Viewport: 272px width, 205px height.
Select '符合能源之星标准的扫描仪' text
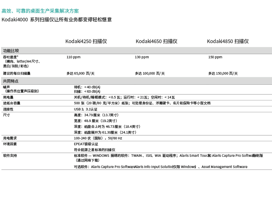coord(95,150)
